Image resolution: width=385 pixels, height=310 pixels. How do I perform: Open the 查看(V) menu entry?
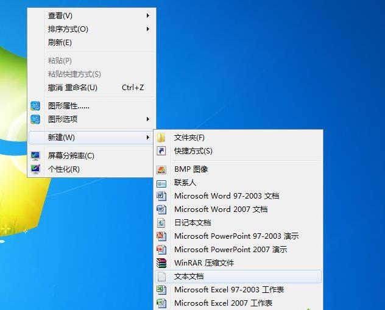91,16
